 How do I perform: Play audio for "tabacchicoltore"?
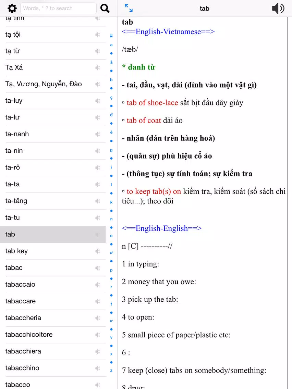click(x=98, y=335)
